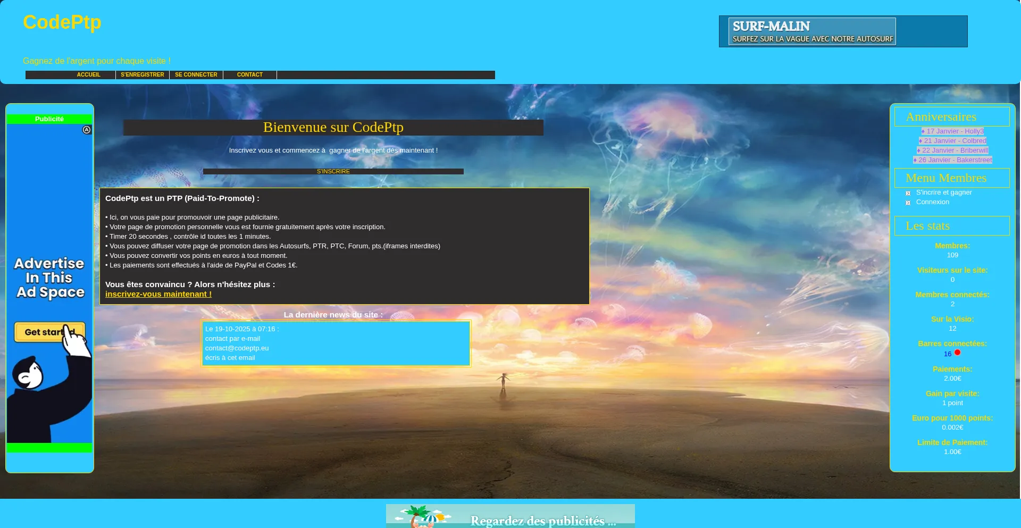This screenshot has width=1021, height=528.
Task: Click the 17 Janvier - Holly3 anniversary entry
Action: click(952, 131)
